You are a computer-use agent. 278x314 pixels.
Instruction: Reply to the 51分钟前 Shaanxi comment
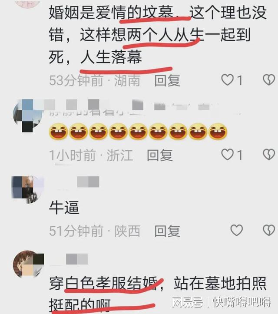[167, 231]
